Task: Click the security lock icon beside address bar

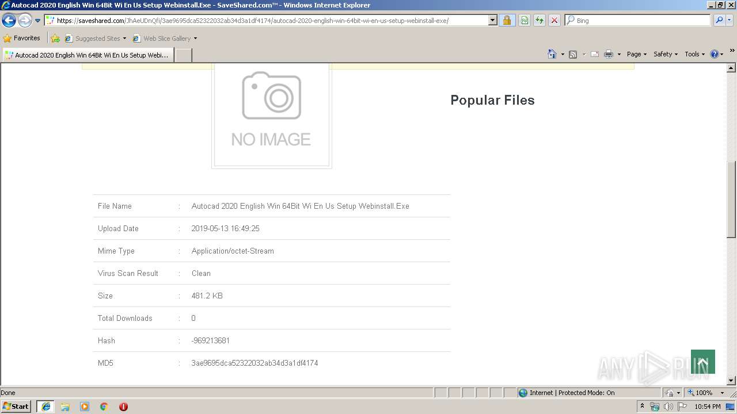Action: (x=507, y=21)
